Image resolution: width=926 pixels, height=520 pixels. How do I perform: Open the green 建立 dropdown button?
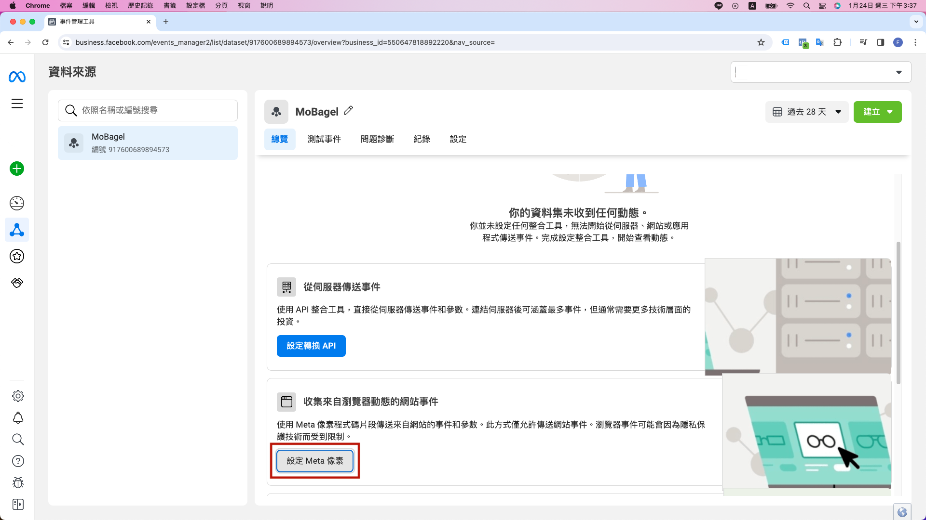pos(877,112)
